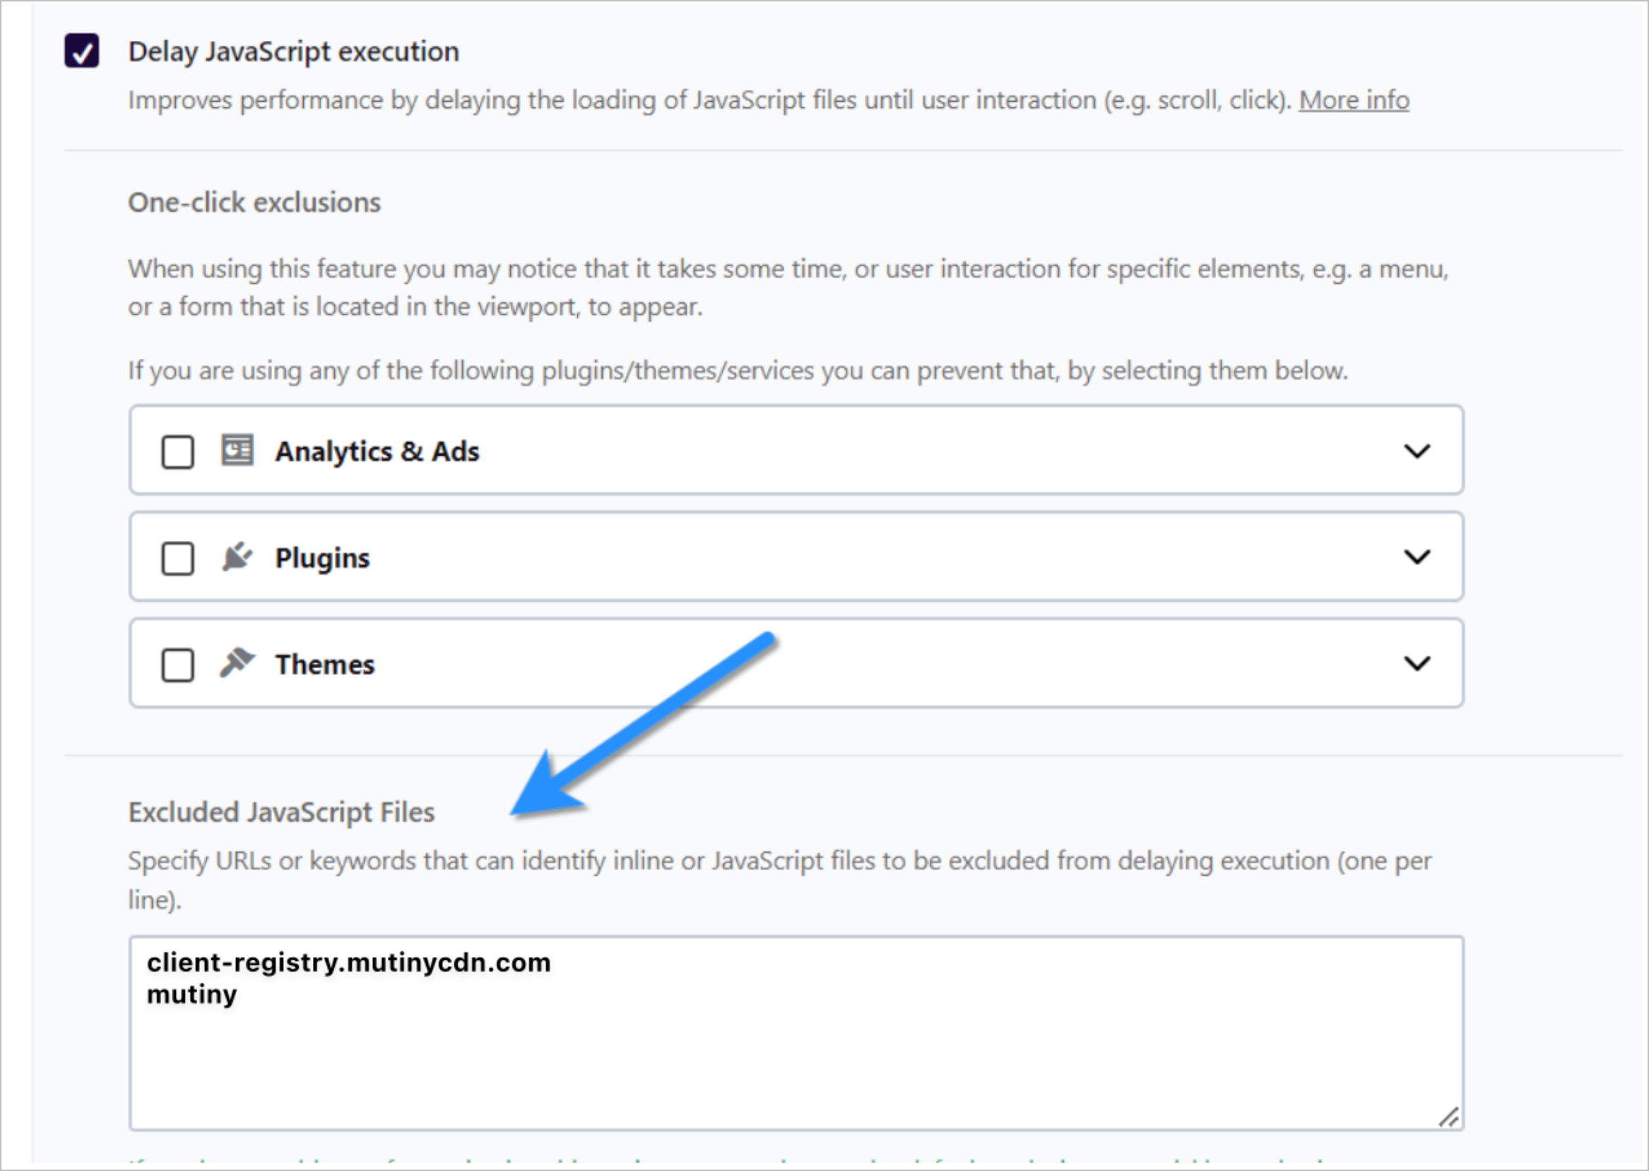Check the Analytics & Ads checkbox
Screen dimensions: 1649x1171
[177, 452]
